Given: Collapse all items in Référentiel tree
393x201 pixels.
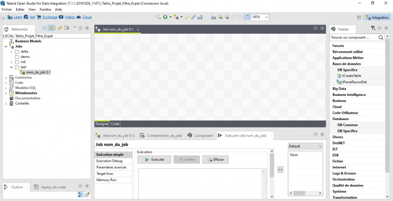Looking at the screenshot, I should pos(45,28).
